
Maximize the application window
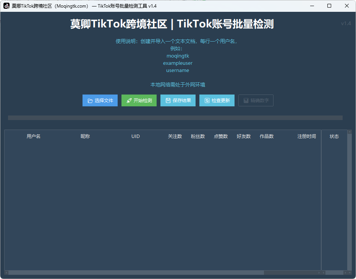329,6
